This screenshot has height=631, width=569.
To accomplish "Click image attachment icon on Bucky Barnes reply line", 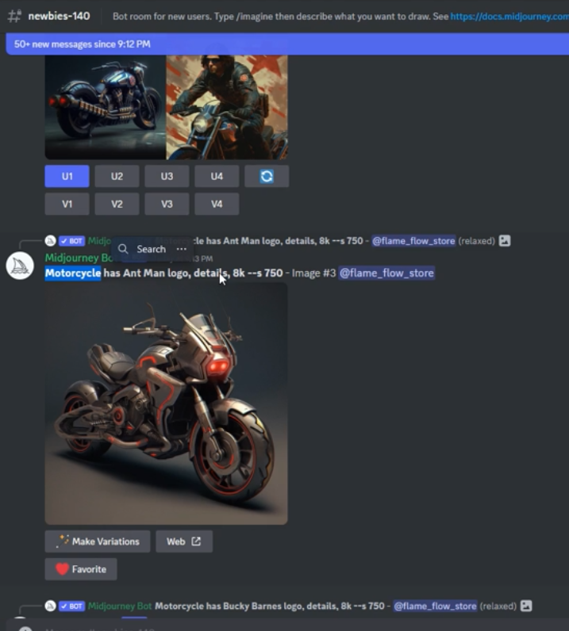I will 525,606.
